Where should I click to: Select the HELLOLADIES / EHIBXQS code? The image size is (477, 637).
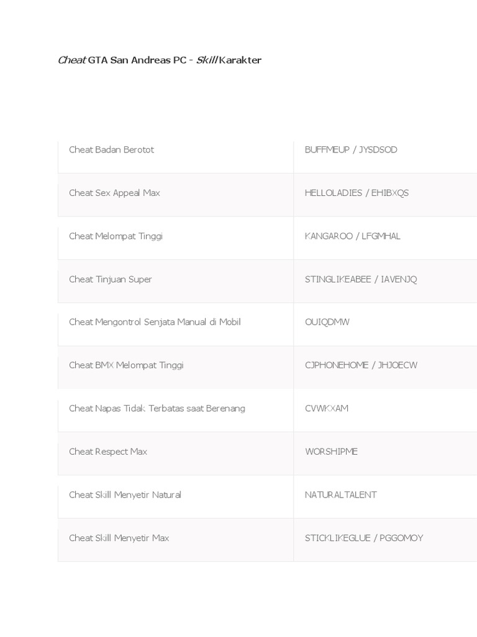357,193
